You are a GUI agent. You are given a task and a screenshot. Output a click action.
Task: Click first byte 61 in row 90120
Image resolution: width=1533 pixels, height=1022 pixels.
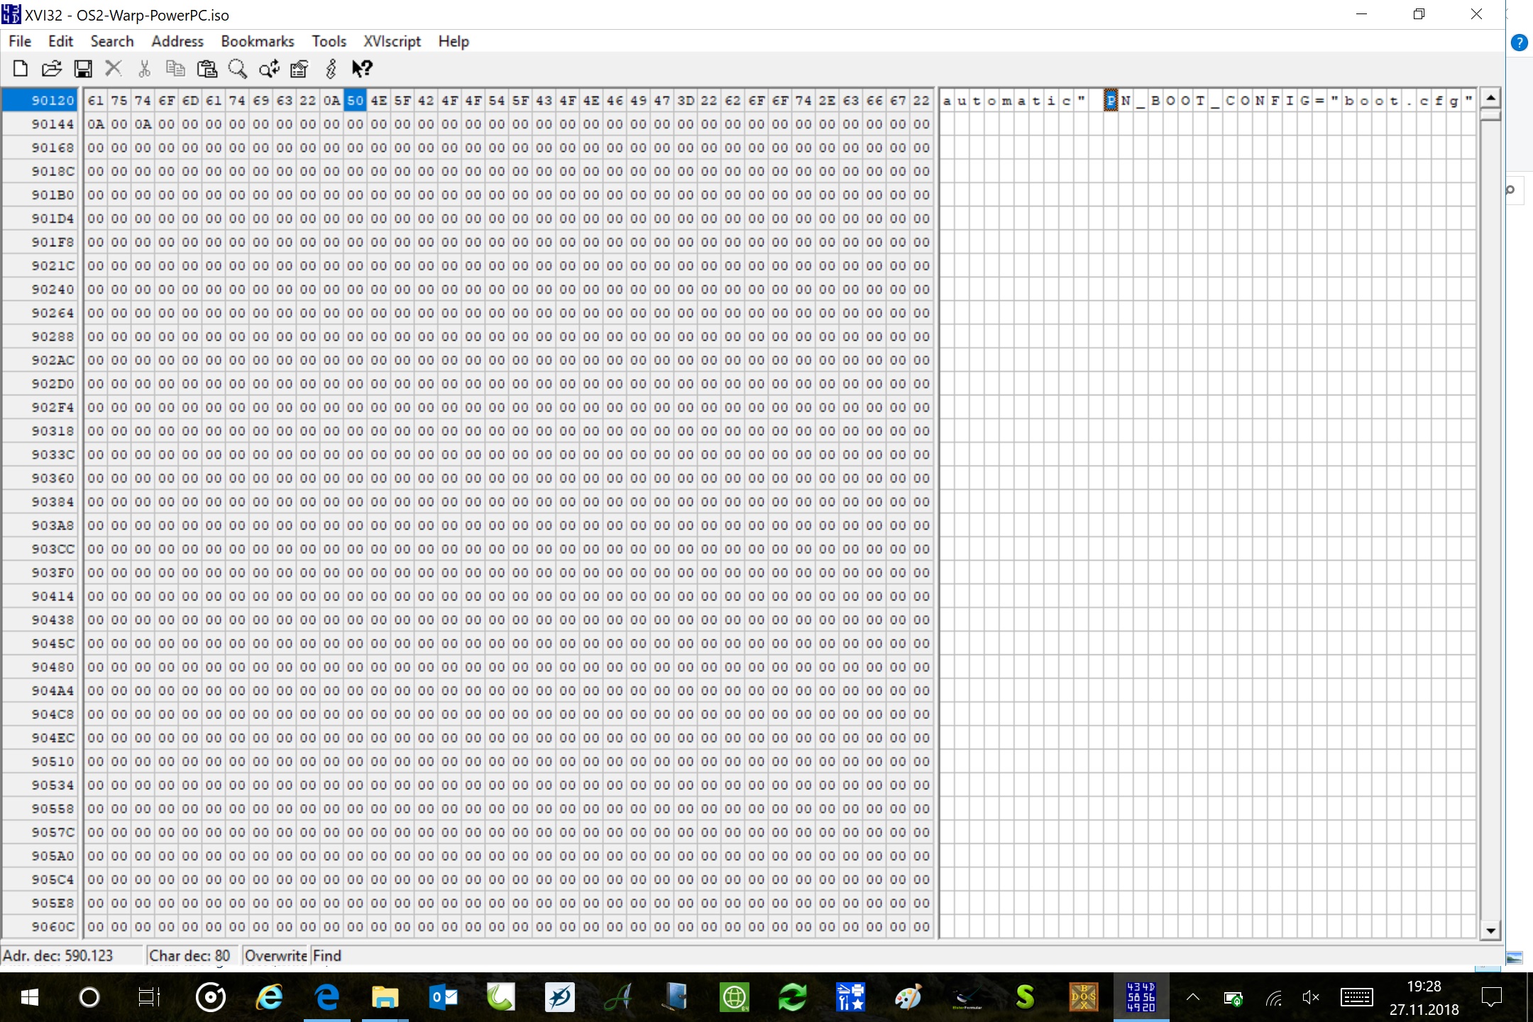coord(96,100)
